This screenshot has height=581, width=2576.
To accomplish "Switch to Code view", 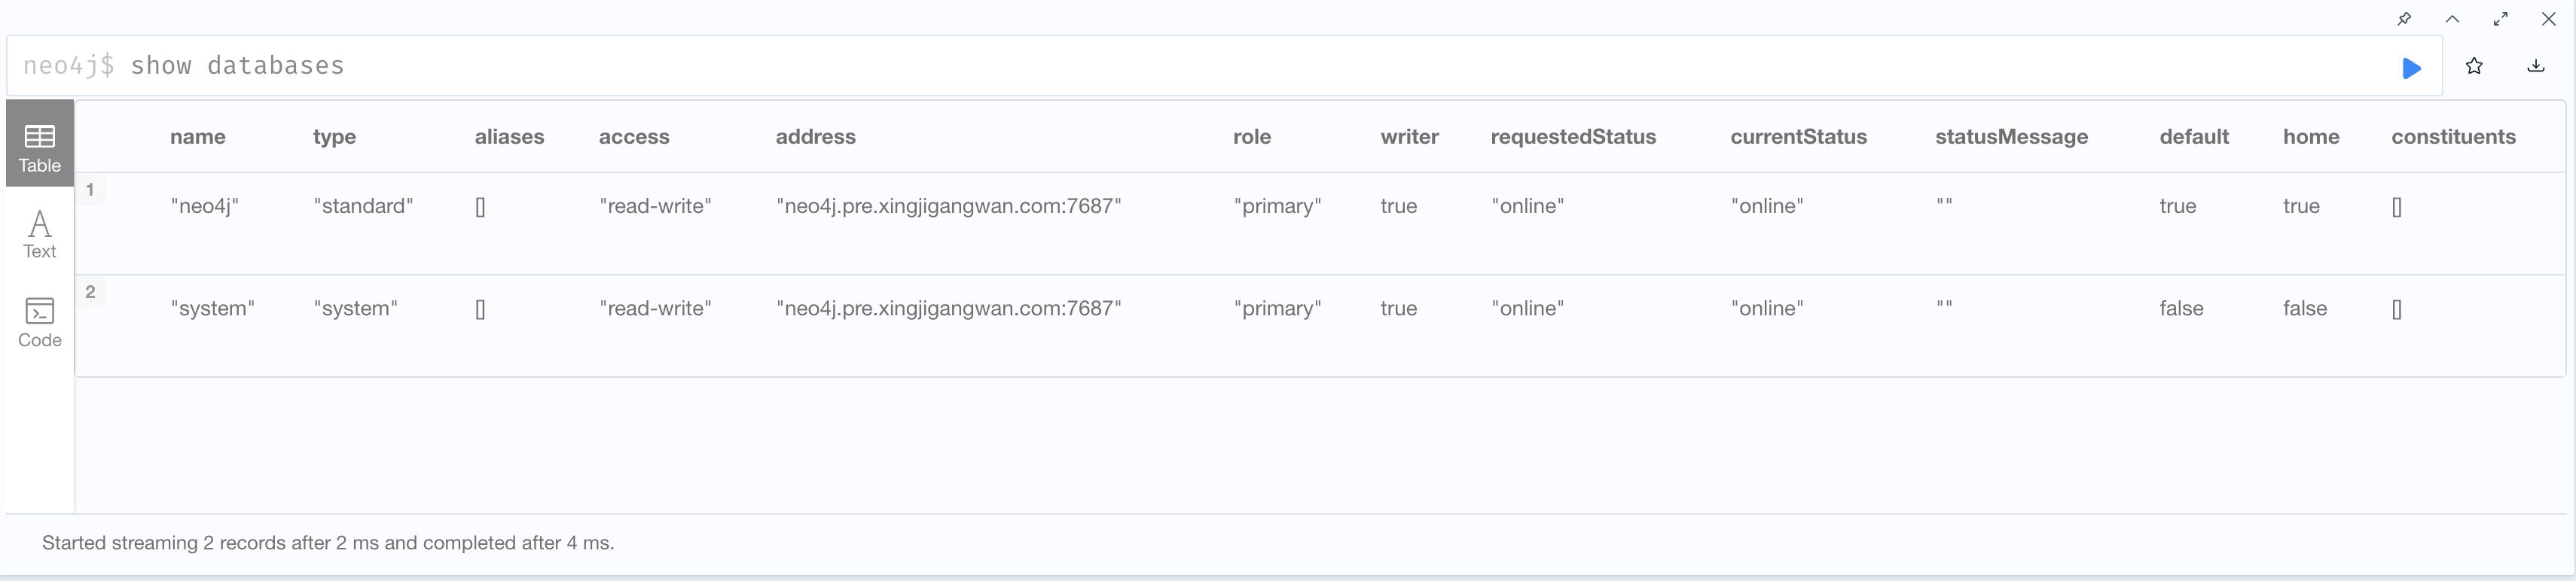I will (x=40, y=322).
